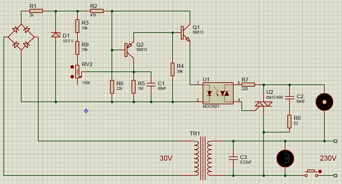Increase RV2 with the upper red button

click(x=72, y=67)
